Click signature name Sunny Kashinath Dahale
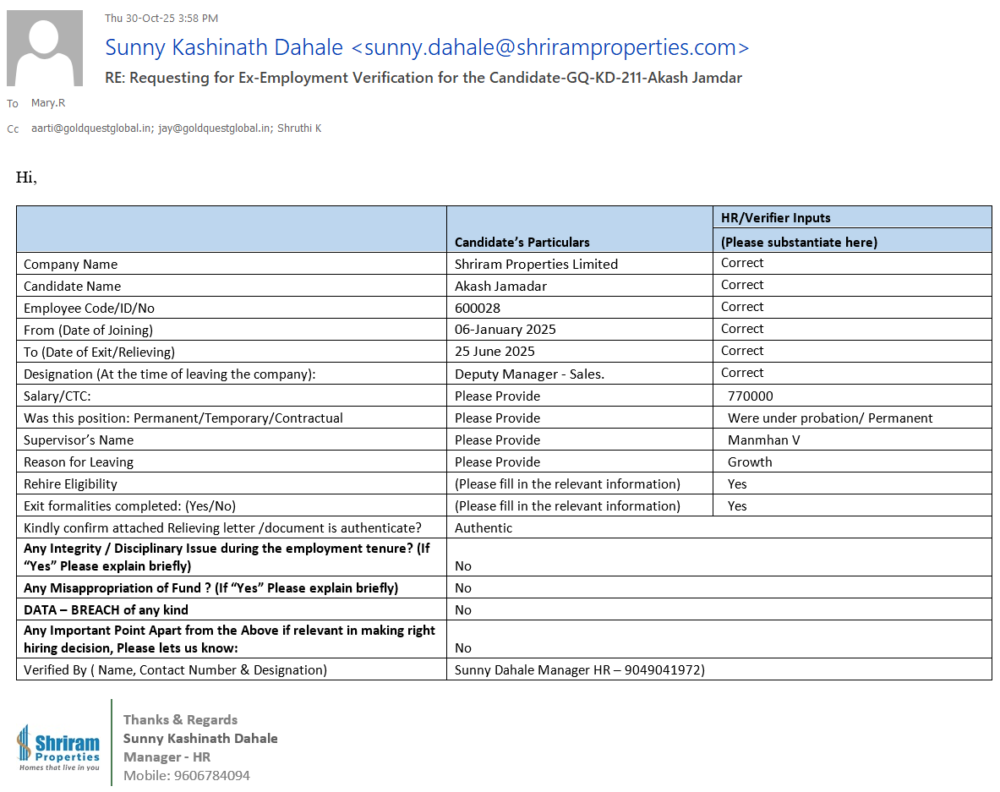This screenshot has height=792, width=1000. (200, 739)
